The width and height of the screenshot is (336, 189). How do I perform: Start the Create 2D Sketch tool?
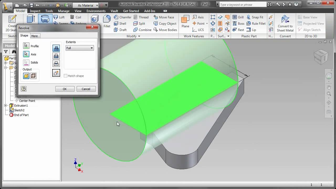12,23
